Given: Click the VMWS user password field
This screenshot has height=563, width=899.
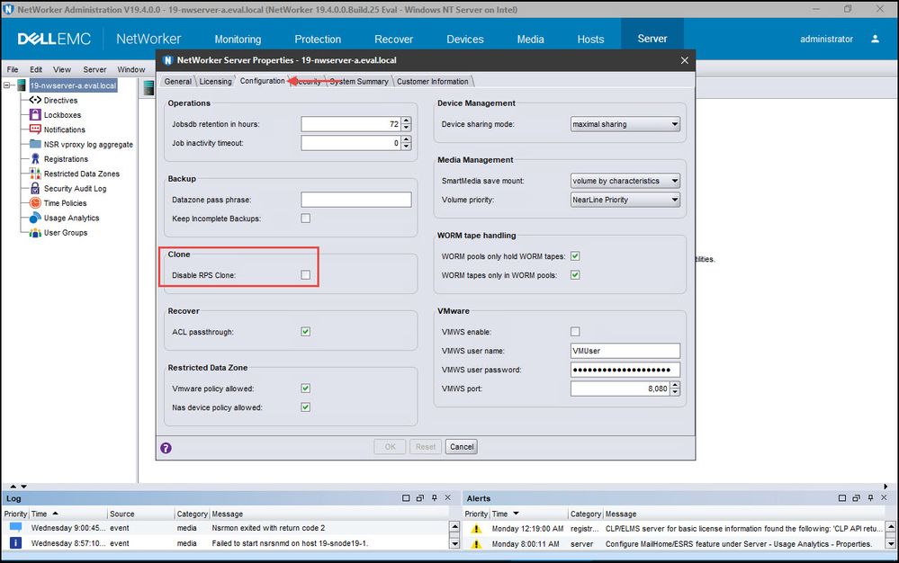Looking at the screenshot, I should [625, 370].
